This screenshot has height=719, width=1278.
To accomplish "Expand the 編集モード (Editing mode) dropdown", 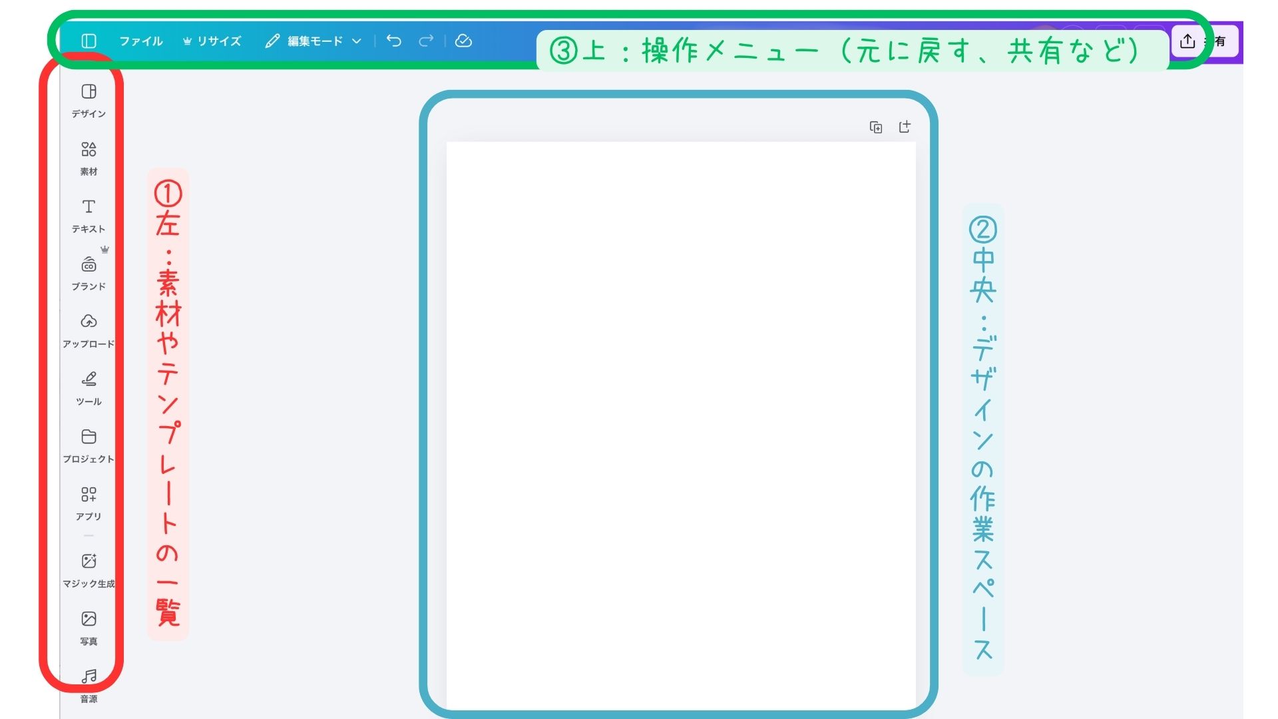I will [x=314, y=41].
